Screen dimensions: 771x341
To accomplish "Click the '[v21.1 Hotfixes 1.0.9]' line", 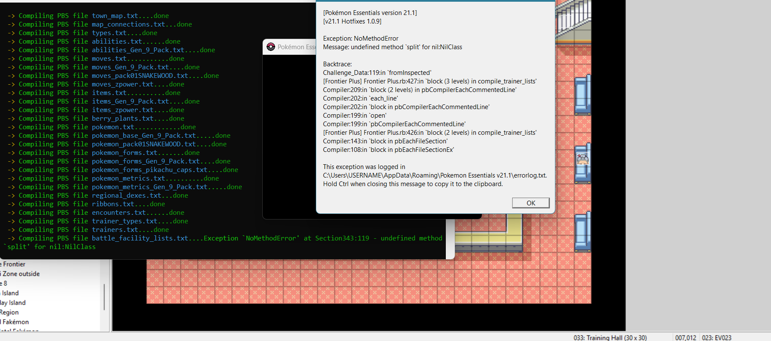I will tap(352, 21).
